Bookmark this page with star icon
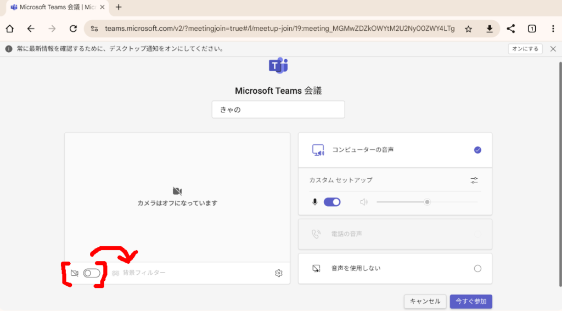The height and width of the screenshot is (311, 562). pos(469,29)
